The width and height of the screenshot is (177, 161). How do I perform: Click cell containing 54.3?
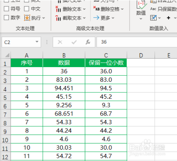106,122
